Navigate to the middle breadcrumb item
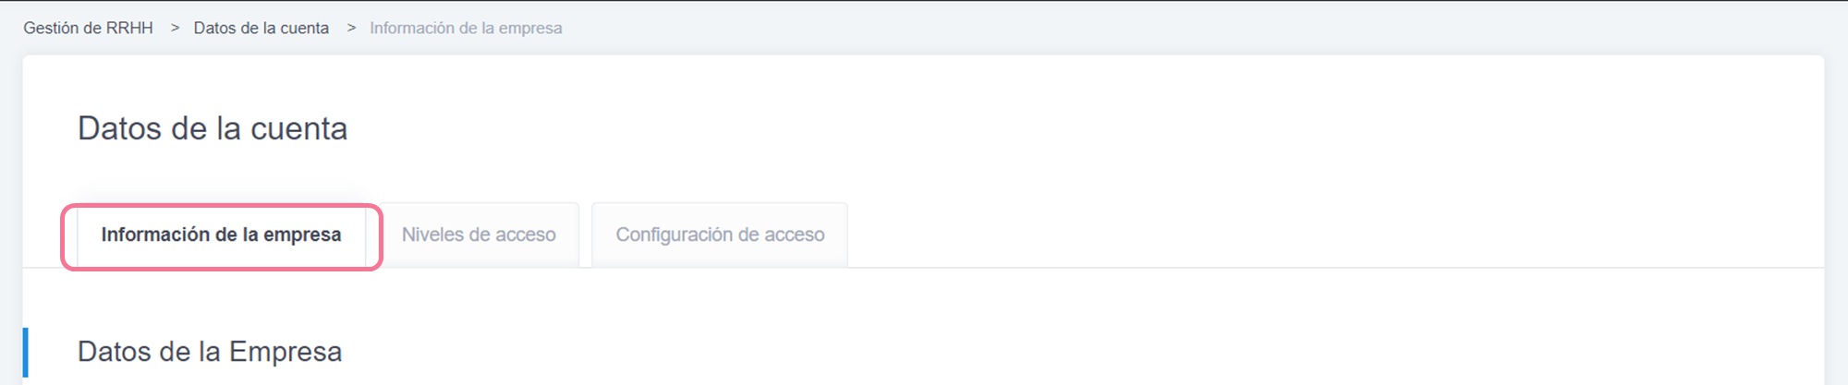The image size is (1848, 385). coord(261,28)
